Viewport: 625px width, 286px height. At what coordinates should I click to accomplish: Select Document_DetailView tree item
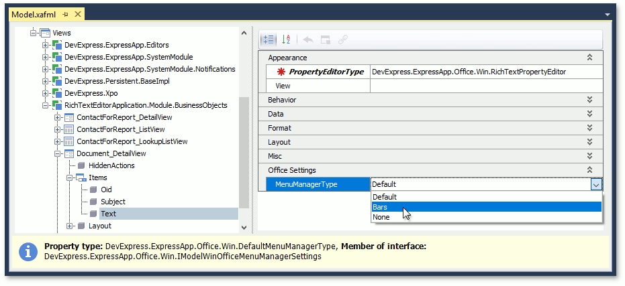click(x=111, y=153)
